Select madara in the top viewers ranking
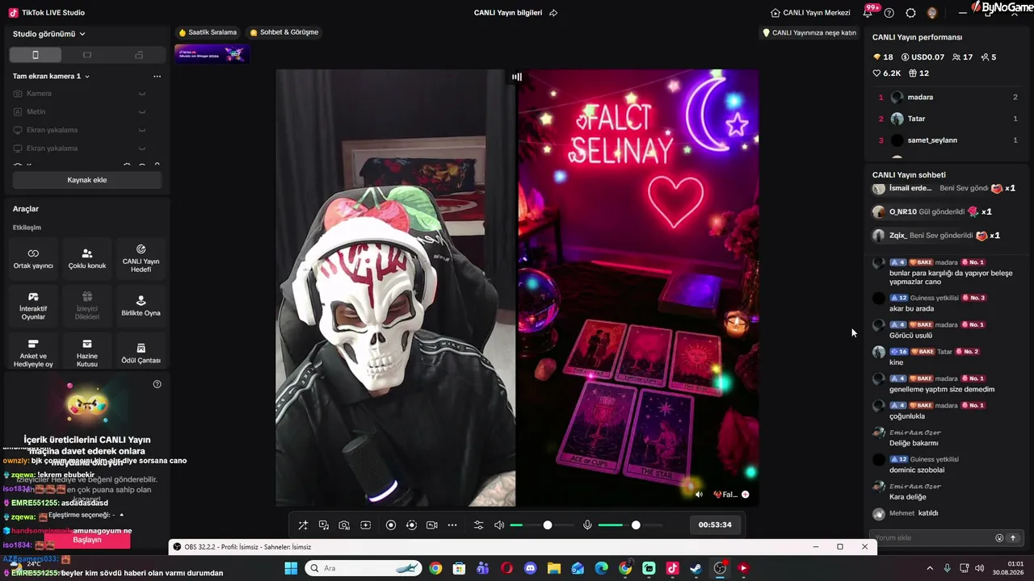 click(x=948, y=97)
